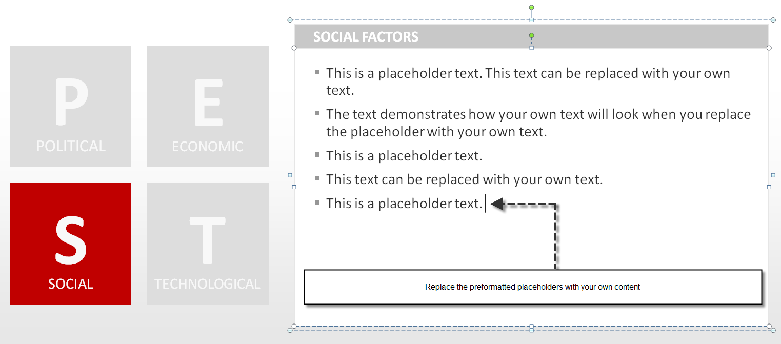Place cursor in the third bullet line
This screenshot has width=781, height=344.
(x=404, y=155)
